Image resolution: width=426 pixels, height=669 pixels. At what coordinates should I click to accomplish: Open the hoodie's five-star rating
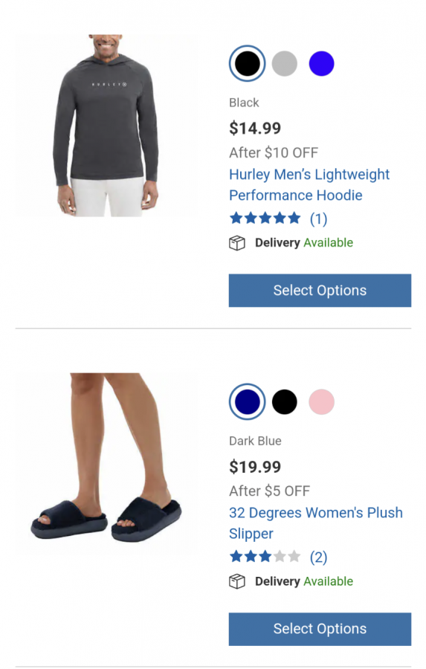click(x=265, y=219)
